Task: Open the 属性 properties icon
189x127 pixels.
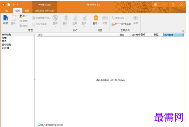Action: pos(14,20)
